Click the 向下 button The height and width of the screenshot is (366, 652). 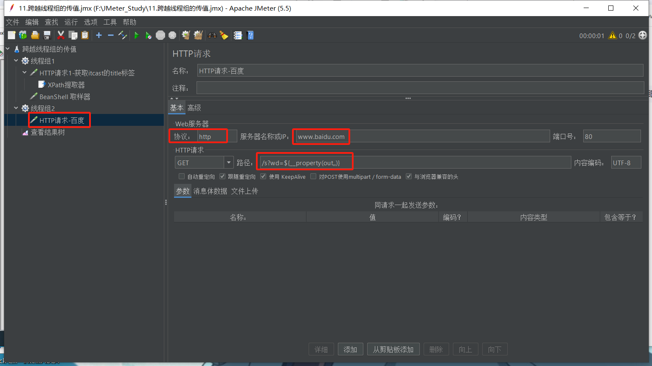pyautogui.click(x=495, y=349)
